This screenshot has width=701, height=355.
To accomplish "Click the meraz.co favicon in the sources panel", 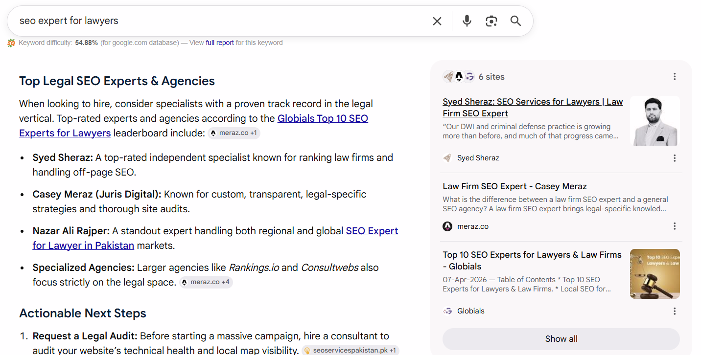I will tap(447, 226).
